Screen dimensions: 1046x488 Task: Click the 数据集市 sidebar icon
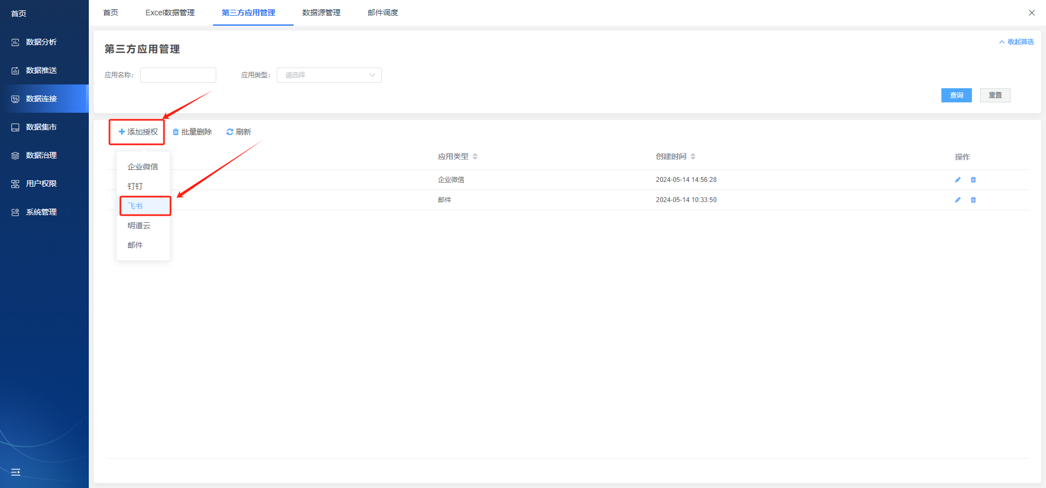[x=15, y=127]
